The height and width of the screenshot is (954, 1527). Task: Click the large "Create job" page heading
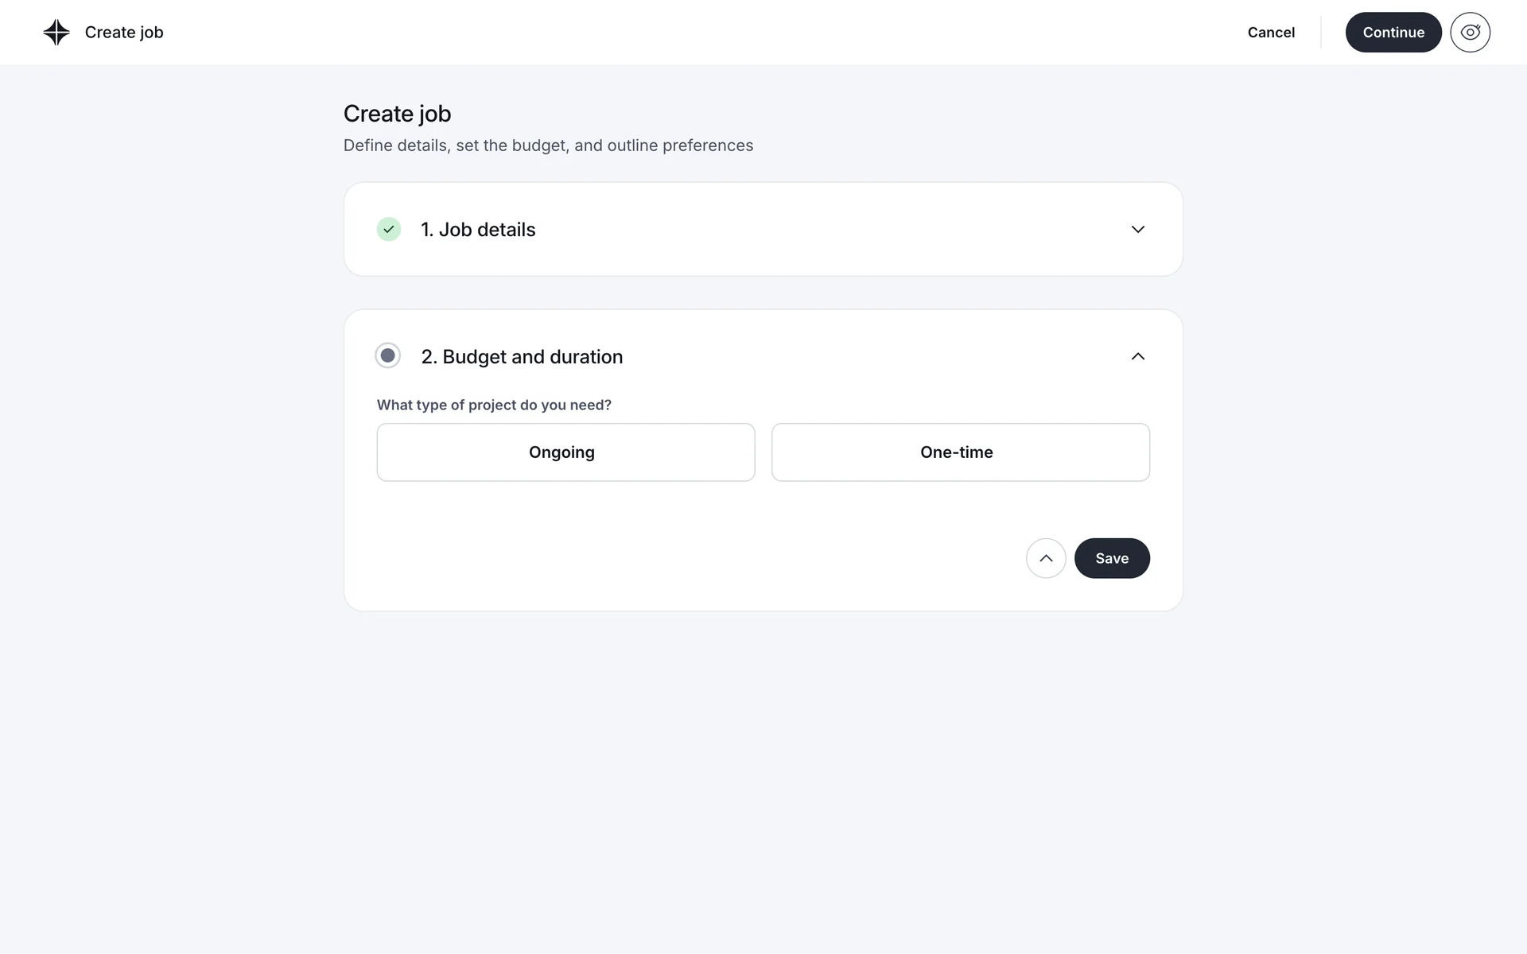point(397,114)
